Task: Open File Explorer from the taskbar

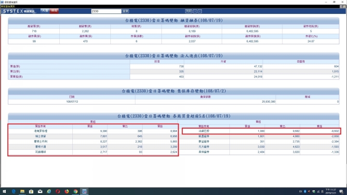Action: (22, 191)
